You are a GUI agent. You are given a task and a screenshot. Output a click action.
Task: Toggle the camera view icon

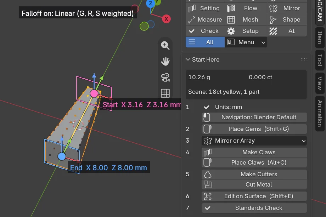pos(165,78)
